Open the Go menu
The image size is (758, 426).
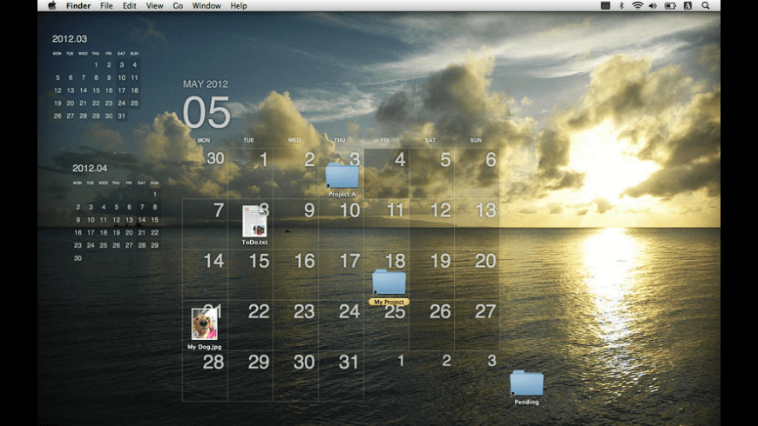[178, 5]
